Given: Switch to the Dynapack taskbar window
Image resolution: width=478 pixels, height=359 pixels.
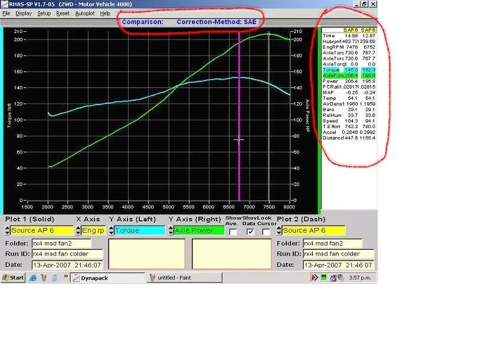Looking at the screenshot, I should pyautogui.click(x=107, y=278).
